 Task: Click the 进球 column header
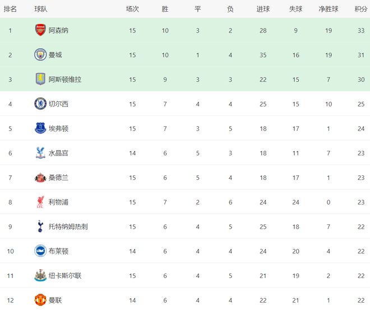tap(263, 9)
